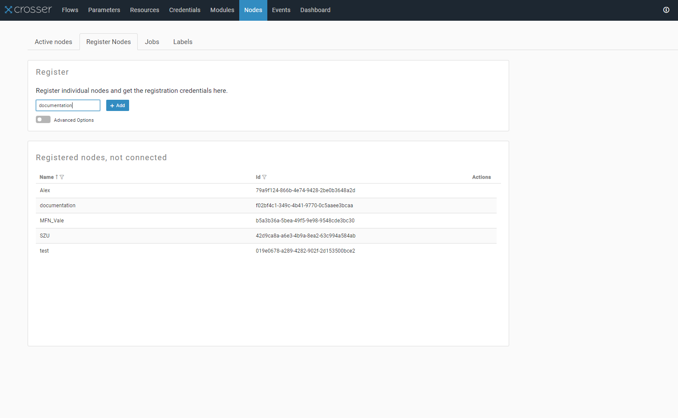678x418 pixels.
Task: Switch to the Active nodes tab
Action: (x=54, y=42)
